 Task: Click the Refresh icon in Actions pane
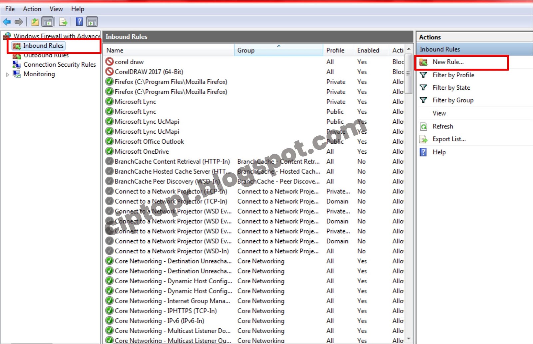(x=423, y=127)
